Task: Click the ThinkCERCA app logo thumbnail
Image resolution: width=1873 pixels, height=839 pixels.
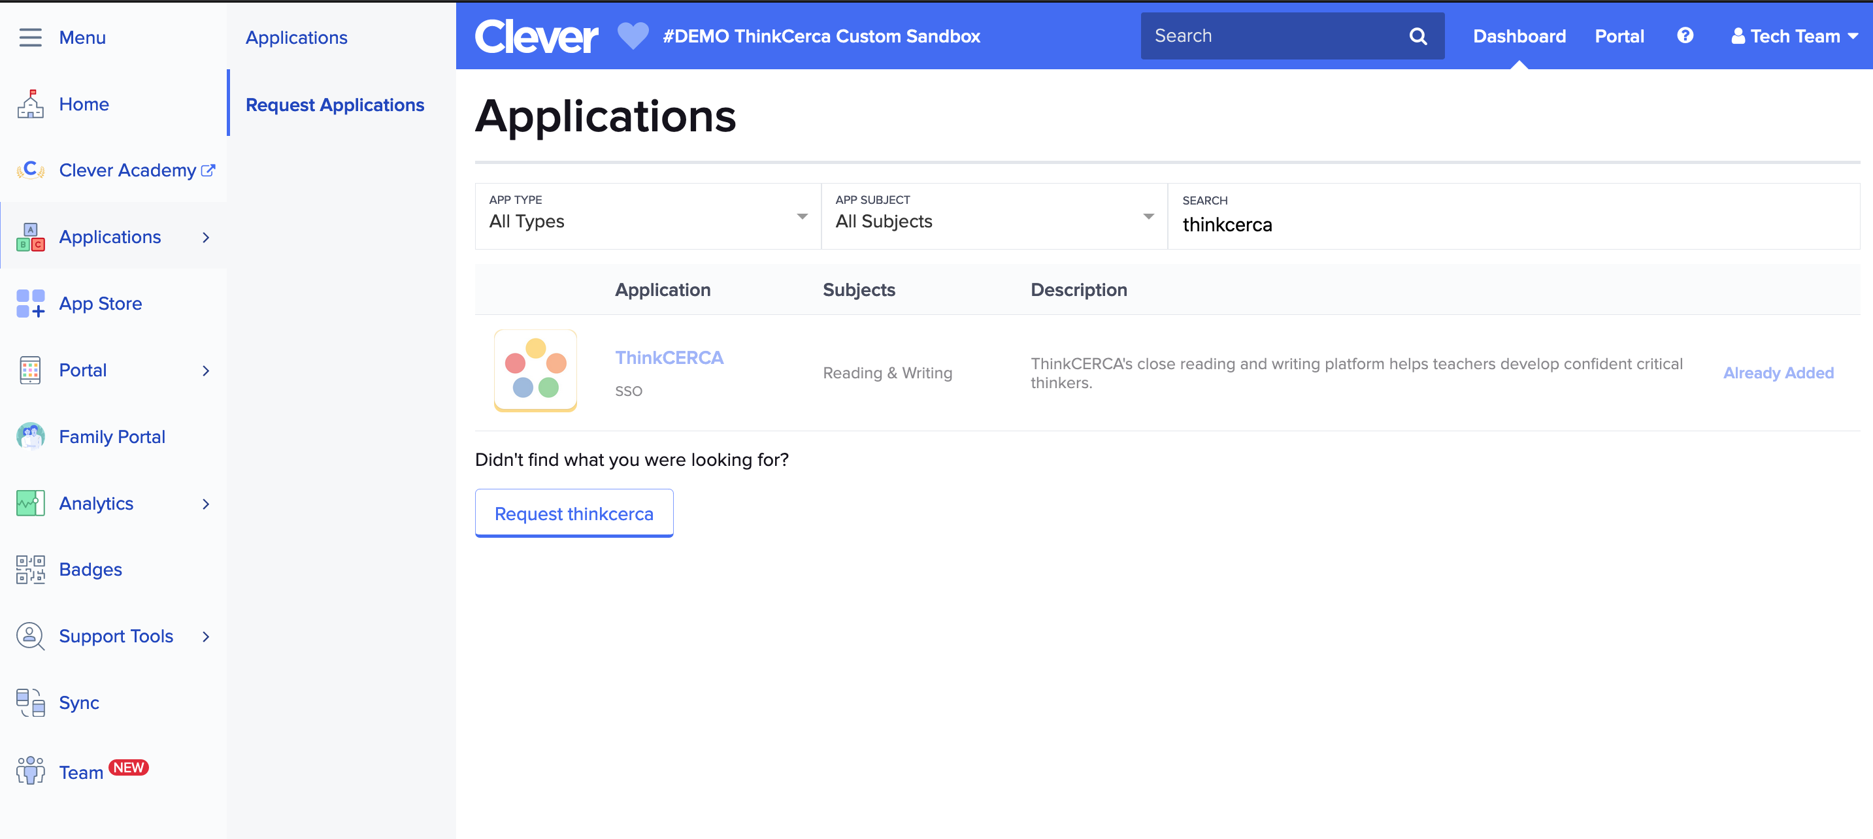Action: [536, 370]
